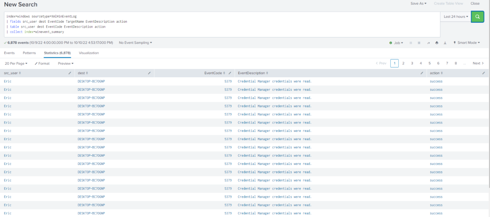This screenshot has width=490, height=217.
Task: Print the search results
Action: [437, 42]
